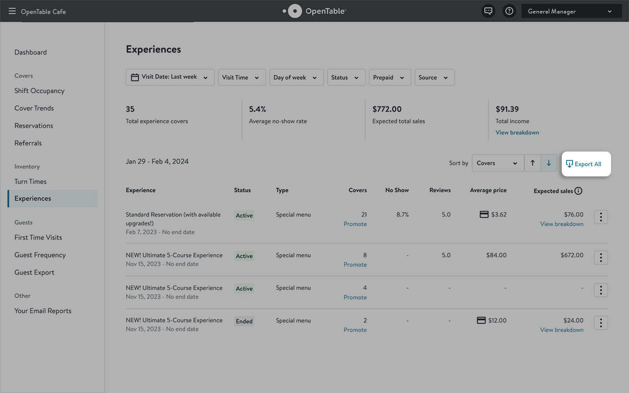This screenshot has width=629, height=393.
Task: Open the Reservations page
Action: (34, 126)
